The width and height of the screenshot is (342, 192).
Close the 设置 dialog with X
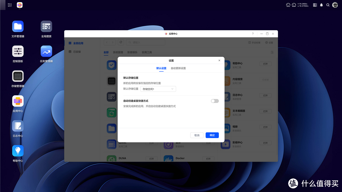point(219,60)
